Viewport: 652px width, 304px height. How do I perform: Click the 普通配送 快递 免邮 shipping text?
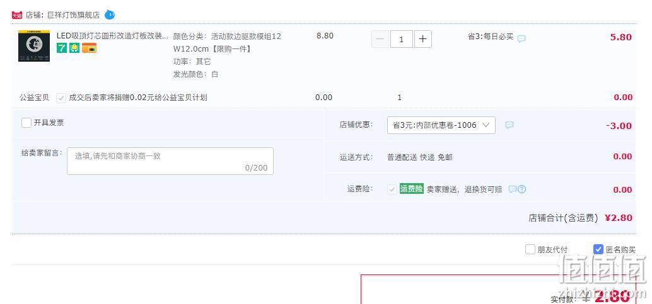coord(420,157)
